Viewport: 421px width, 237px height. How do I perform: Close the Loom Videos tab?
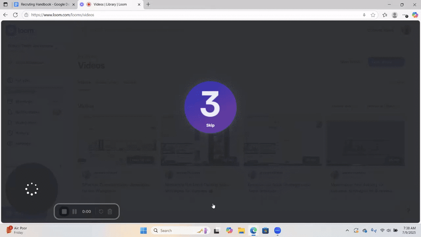pyautogui.click(x=139, y=5)
